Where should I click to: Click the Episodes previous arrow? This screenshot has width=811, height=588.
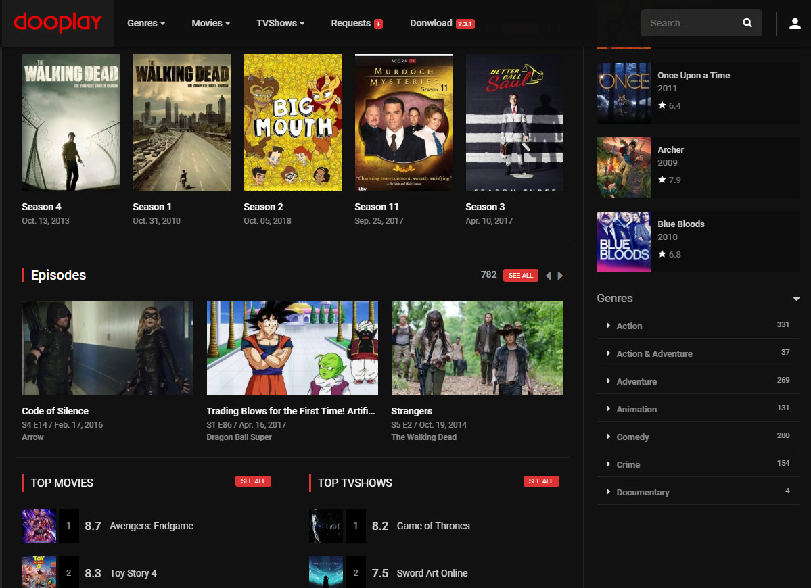click(x=548, y=276)
